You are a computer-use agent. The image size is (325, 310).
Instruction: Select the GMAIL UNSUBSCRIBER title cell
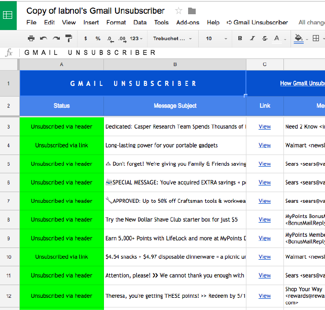(133, 83)
